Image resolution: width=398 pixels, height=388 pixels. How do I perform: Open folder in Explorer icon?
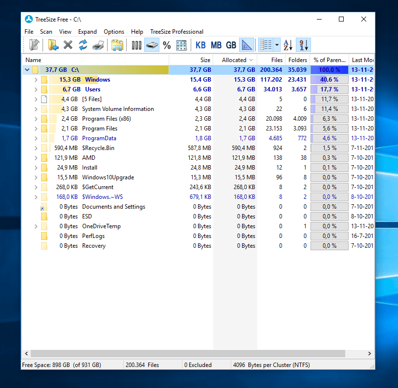[x=117, y=45]
